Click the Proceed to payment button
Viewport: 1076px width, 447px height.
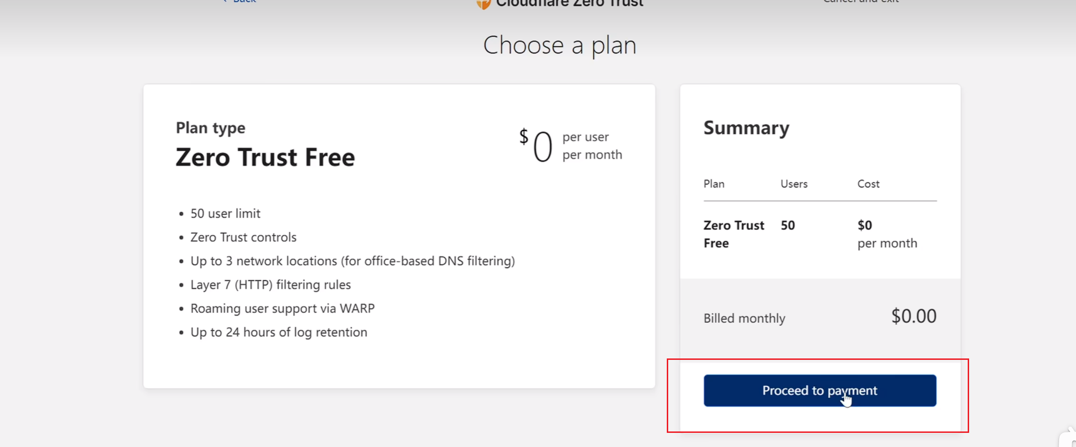(x=819, y=390)
